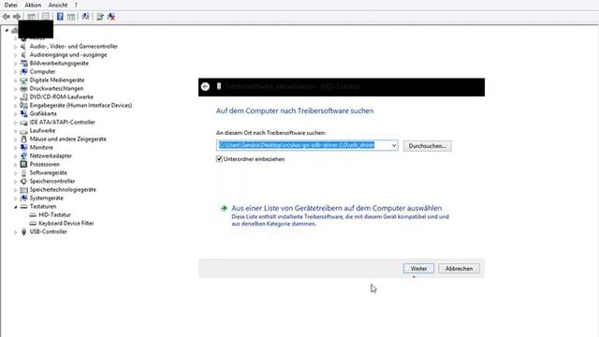The width and height of the screenshot is (599, 337).
Task: Click the update driver toolbar icon
Action: pyautogui.click(x=100, y=17)
